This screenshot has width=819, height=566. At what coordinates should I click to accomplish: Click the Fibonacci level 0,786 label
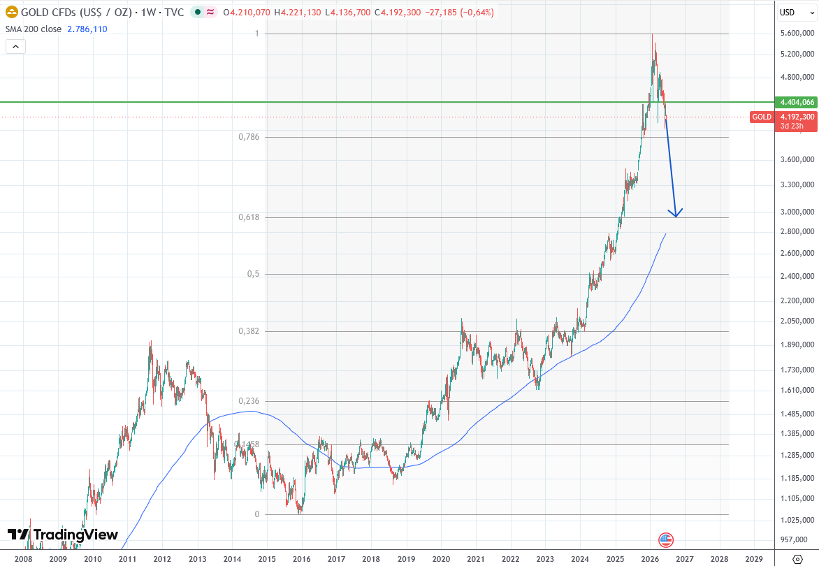coord(249,137)
